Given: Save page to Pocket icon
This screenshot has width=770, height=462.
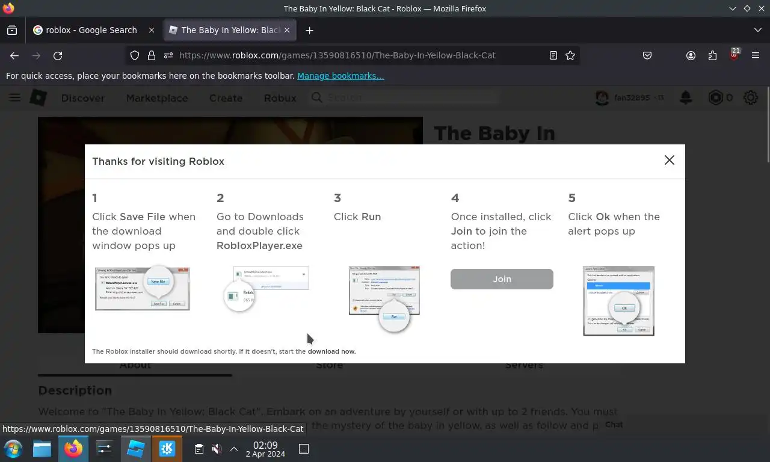Looking at the screenshot, I should 647,55.
